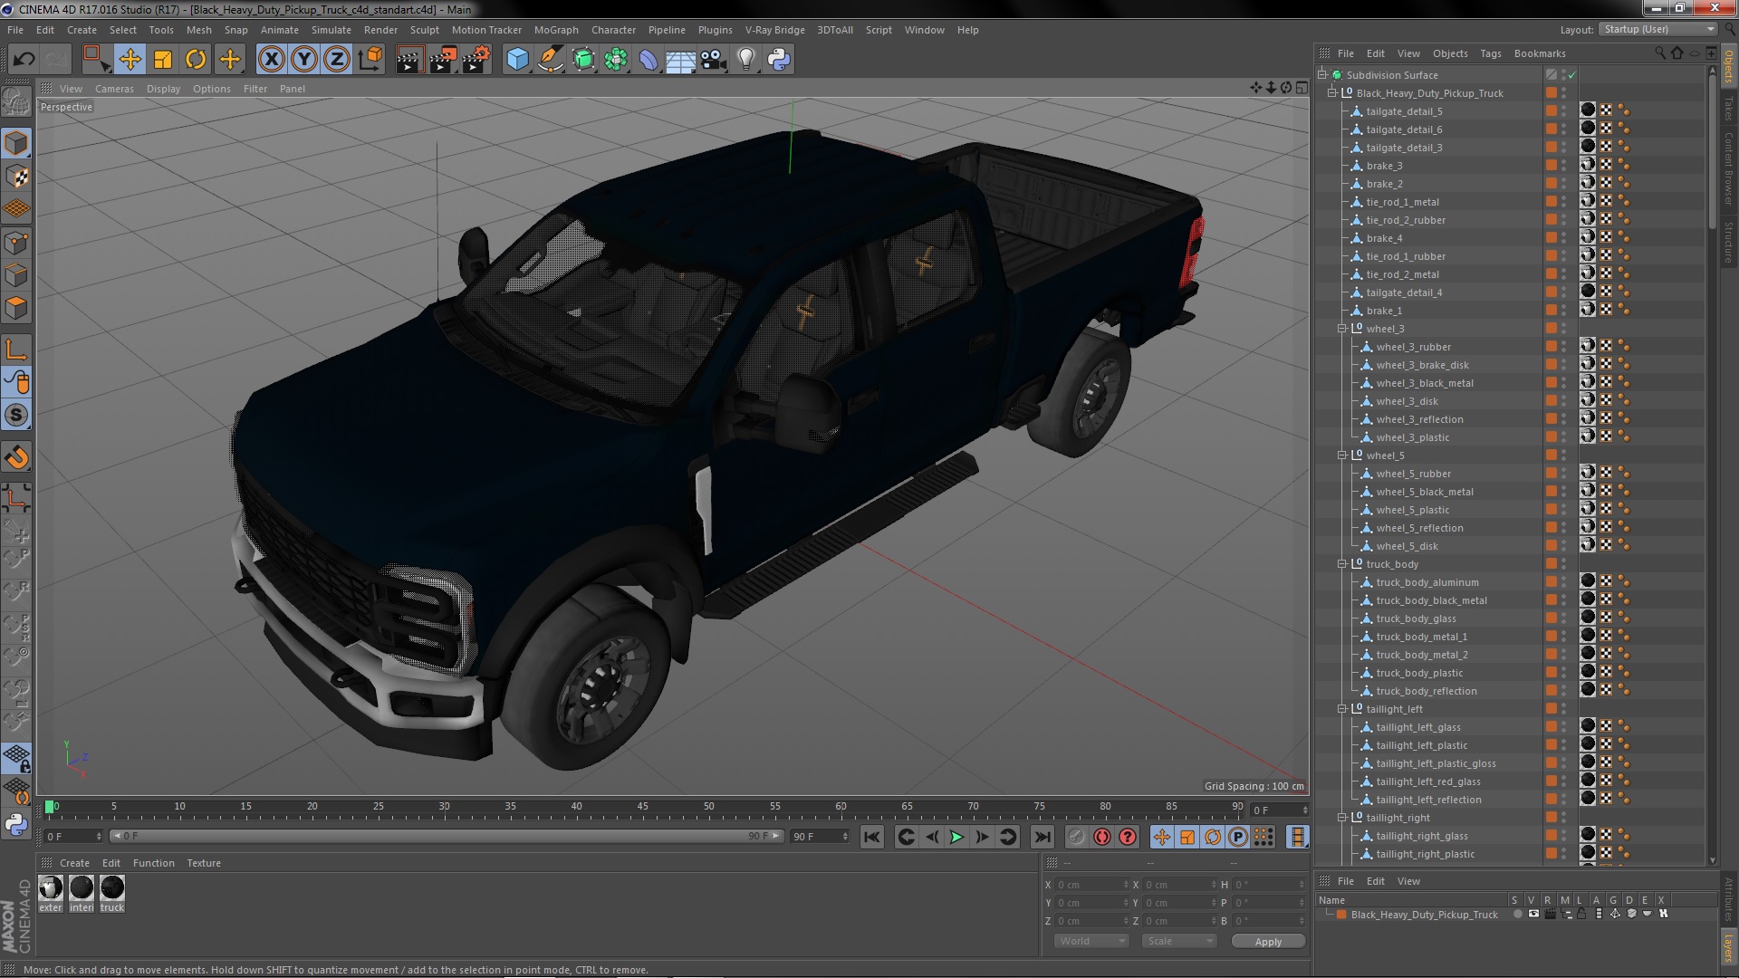The height and width of the screenshot is (978, 1739).
Task: Click the Apply button
Action: click(x=1268, y=942)
